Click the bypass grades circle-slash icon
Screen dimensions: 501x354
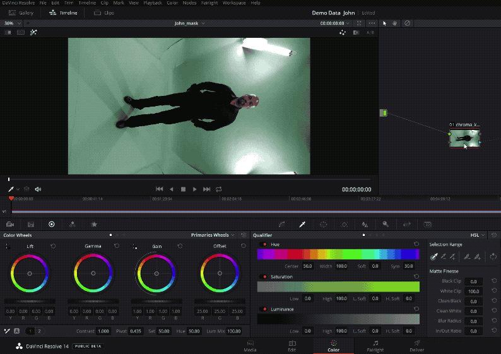pyautogui.click(x=407, y=23)
